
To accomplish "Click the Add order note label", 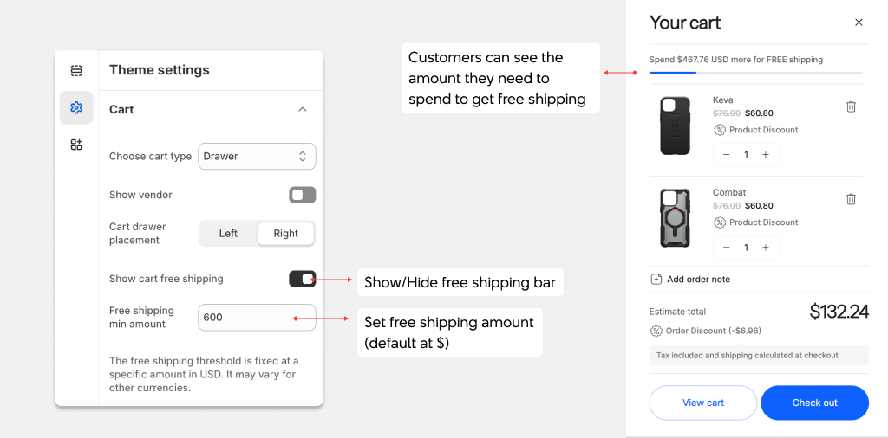I will coord(698,280).
